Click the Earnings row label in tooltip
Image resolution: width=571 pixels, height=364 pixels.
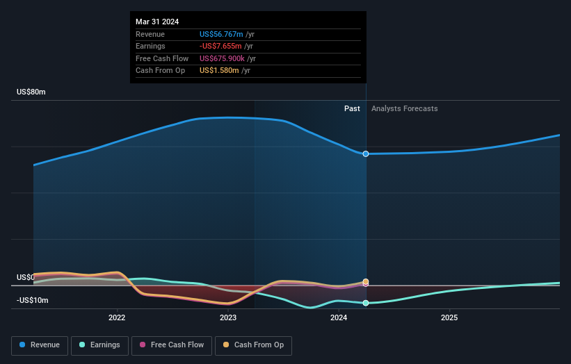point(150,46)
